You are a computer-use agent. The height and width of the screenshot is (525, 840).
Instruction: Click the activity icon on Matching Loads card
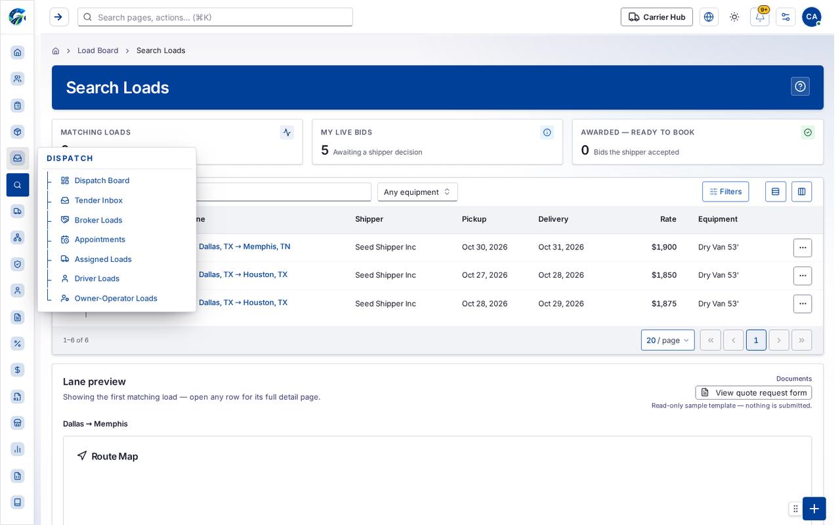tap(287, 133)
